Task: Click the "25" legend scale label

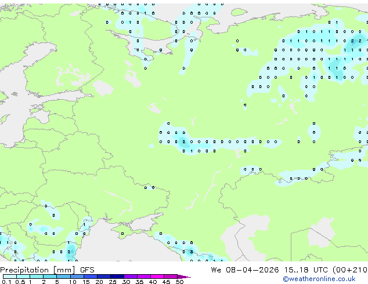Action: pyautogui.click(x=113, y=282)
